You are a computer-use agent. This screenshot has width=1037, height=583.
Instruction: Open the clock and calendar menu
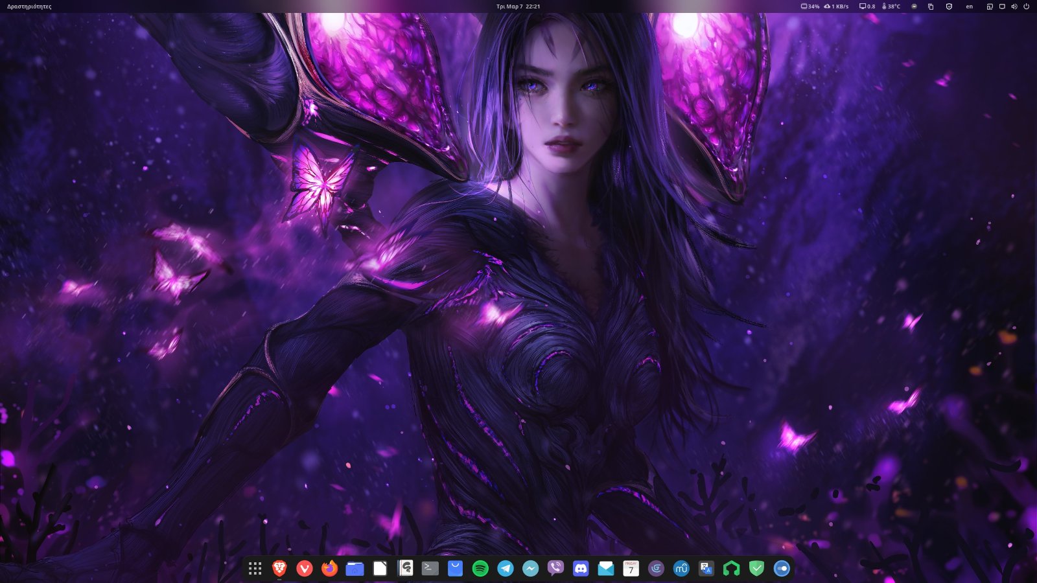coord(518,6)
